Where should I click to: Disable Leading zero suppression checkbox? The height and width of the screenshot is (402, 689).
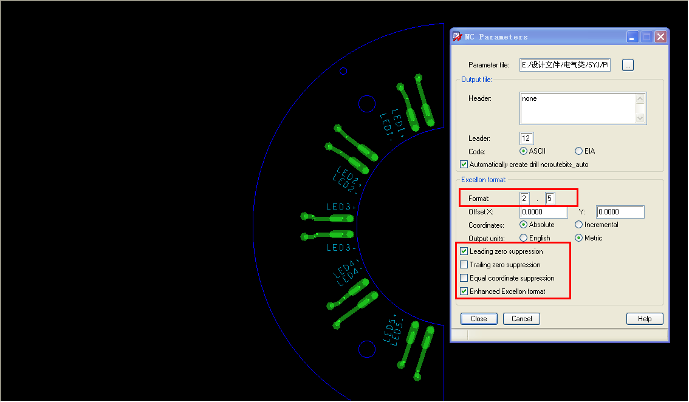[x=464, y=251]
